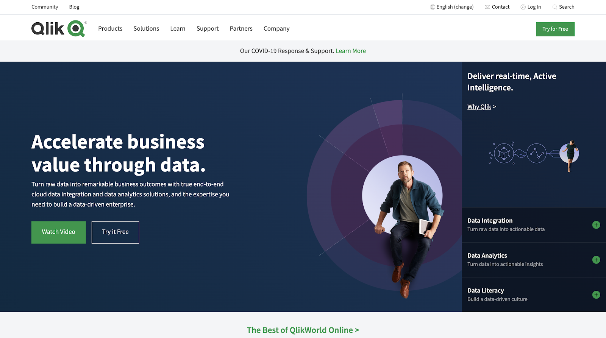606x338 pixels.
Task: Click 'Deliver real-time, Active Intelligence.' heading
Action: (x=512, y=82)
